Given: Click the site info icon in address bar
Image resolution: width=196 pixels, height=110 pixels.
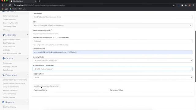Looking at the screenshot, I should click(15, 5).
